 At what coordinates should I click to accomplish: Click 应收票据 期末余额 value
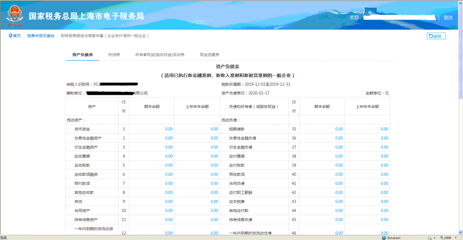[x=169, y=156]
